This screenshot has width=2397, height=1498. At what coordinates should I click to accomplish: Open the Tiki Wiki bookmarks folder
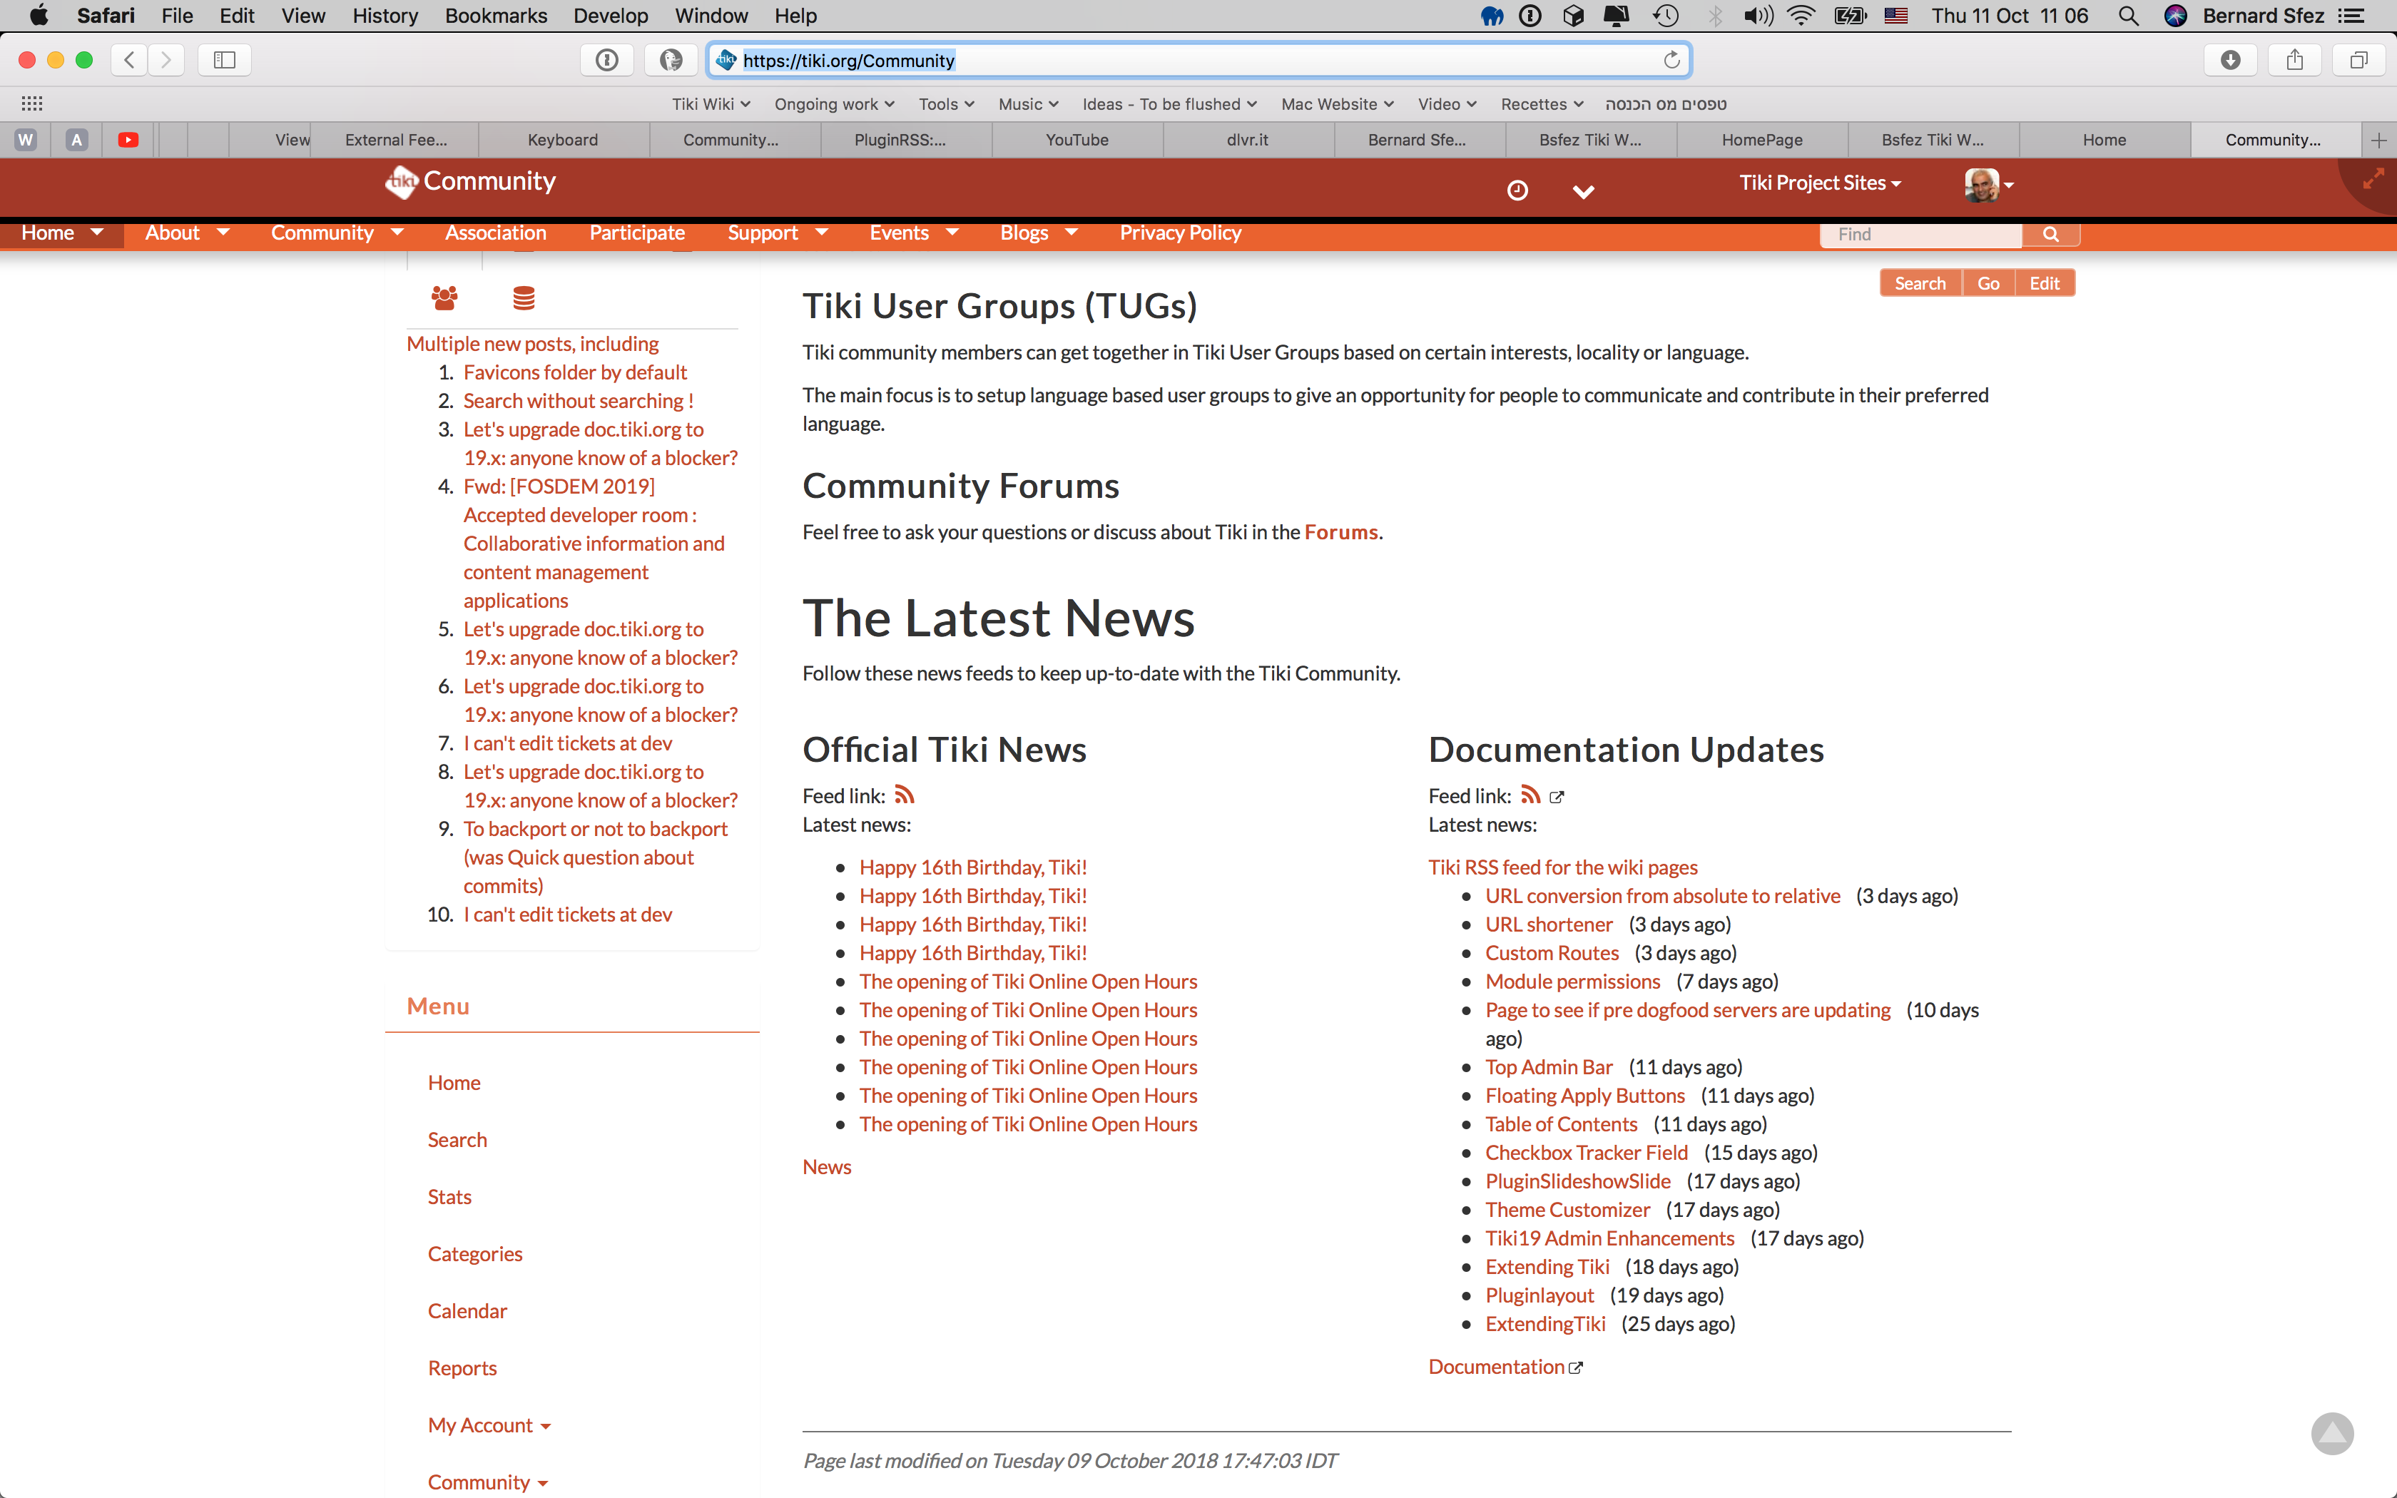[x=711, y=104]
